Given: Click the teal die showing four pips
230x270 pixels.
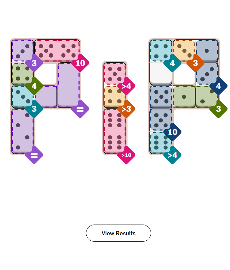Looking at the screenshot, I should click(161, 50).
